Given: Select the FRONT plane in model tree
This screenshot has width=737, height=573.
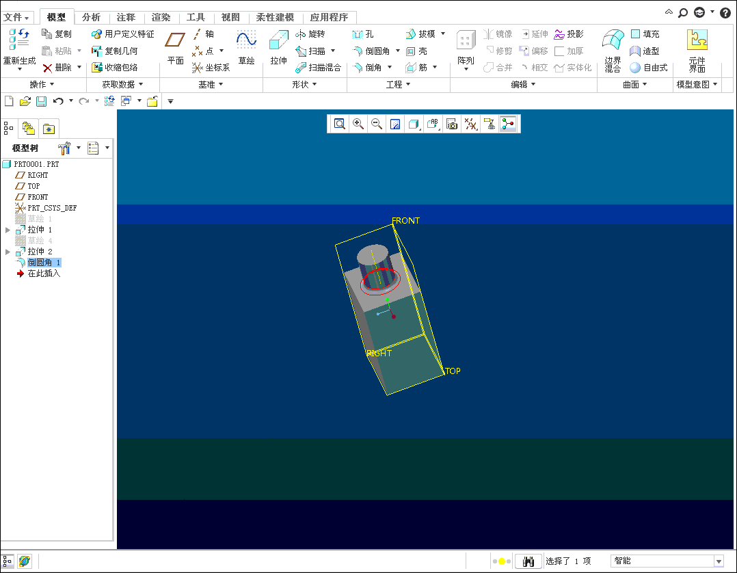Looking at the screenshot, I should tap(31, 197).
